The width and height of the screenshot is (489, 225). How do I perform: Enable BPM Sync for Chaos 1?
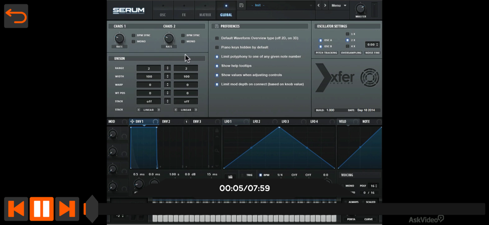pyautogui.click(x=133, y=36)
